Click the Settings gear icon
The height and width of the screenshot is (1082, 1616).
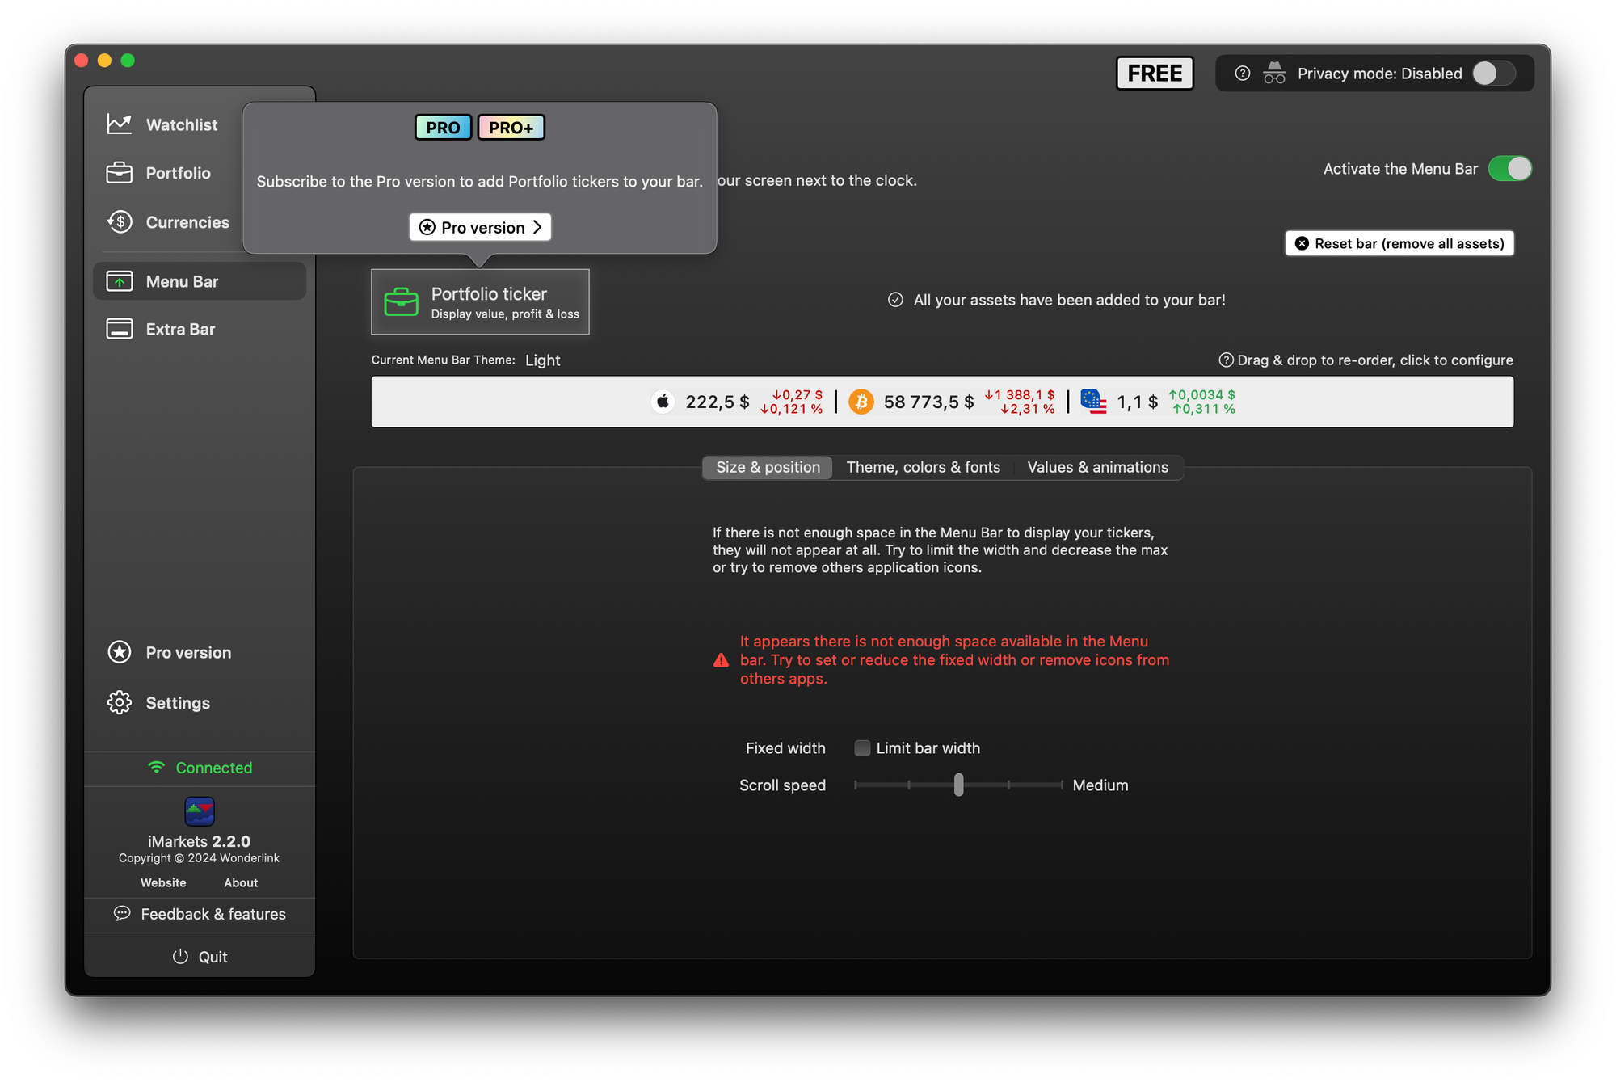(120, 702)
